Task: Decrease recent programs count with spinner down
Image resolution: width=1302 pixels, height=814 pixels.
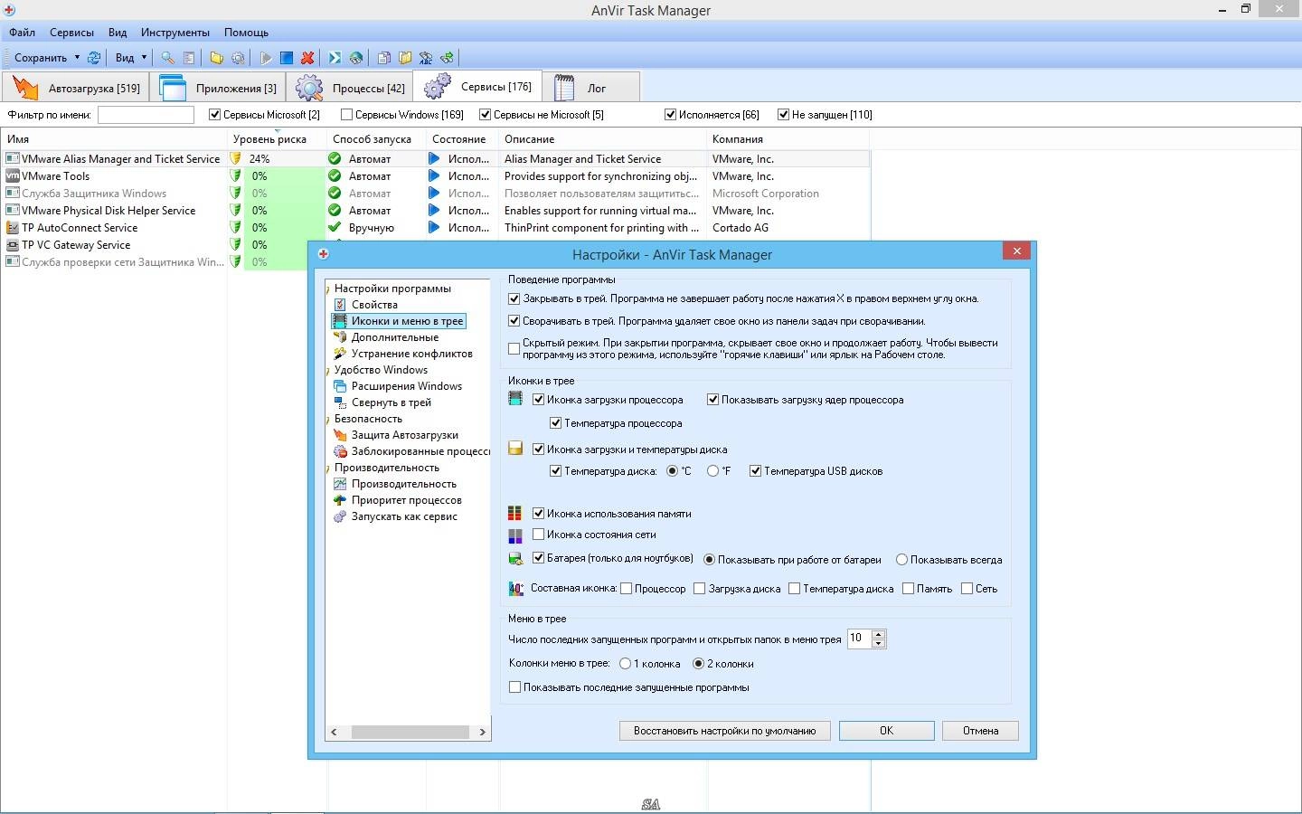Action: pyautogui.click(x=878, y=643)
